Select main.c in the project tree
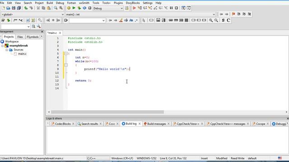The height and width of the screenshot is (162, 289). [22, 54]
